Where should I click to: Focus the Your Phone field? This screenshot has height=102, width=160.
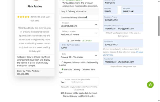[x=123, y=43]
